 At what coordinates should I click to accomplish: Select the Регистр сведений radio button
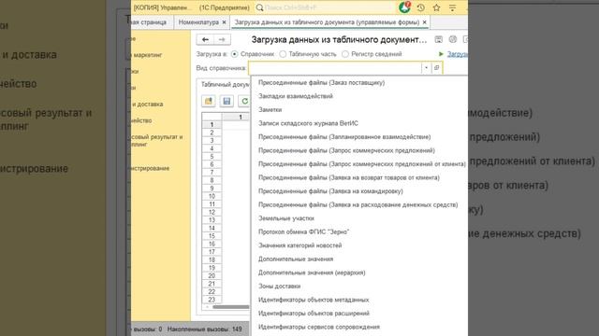(x=345, y=54)
